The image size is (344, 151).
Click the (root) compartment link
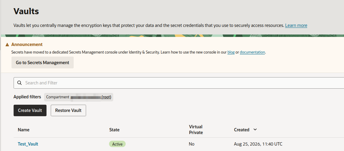106,97
